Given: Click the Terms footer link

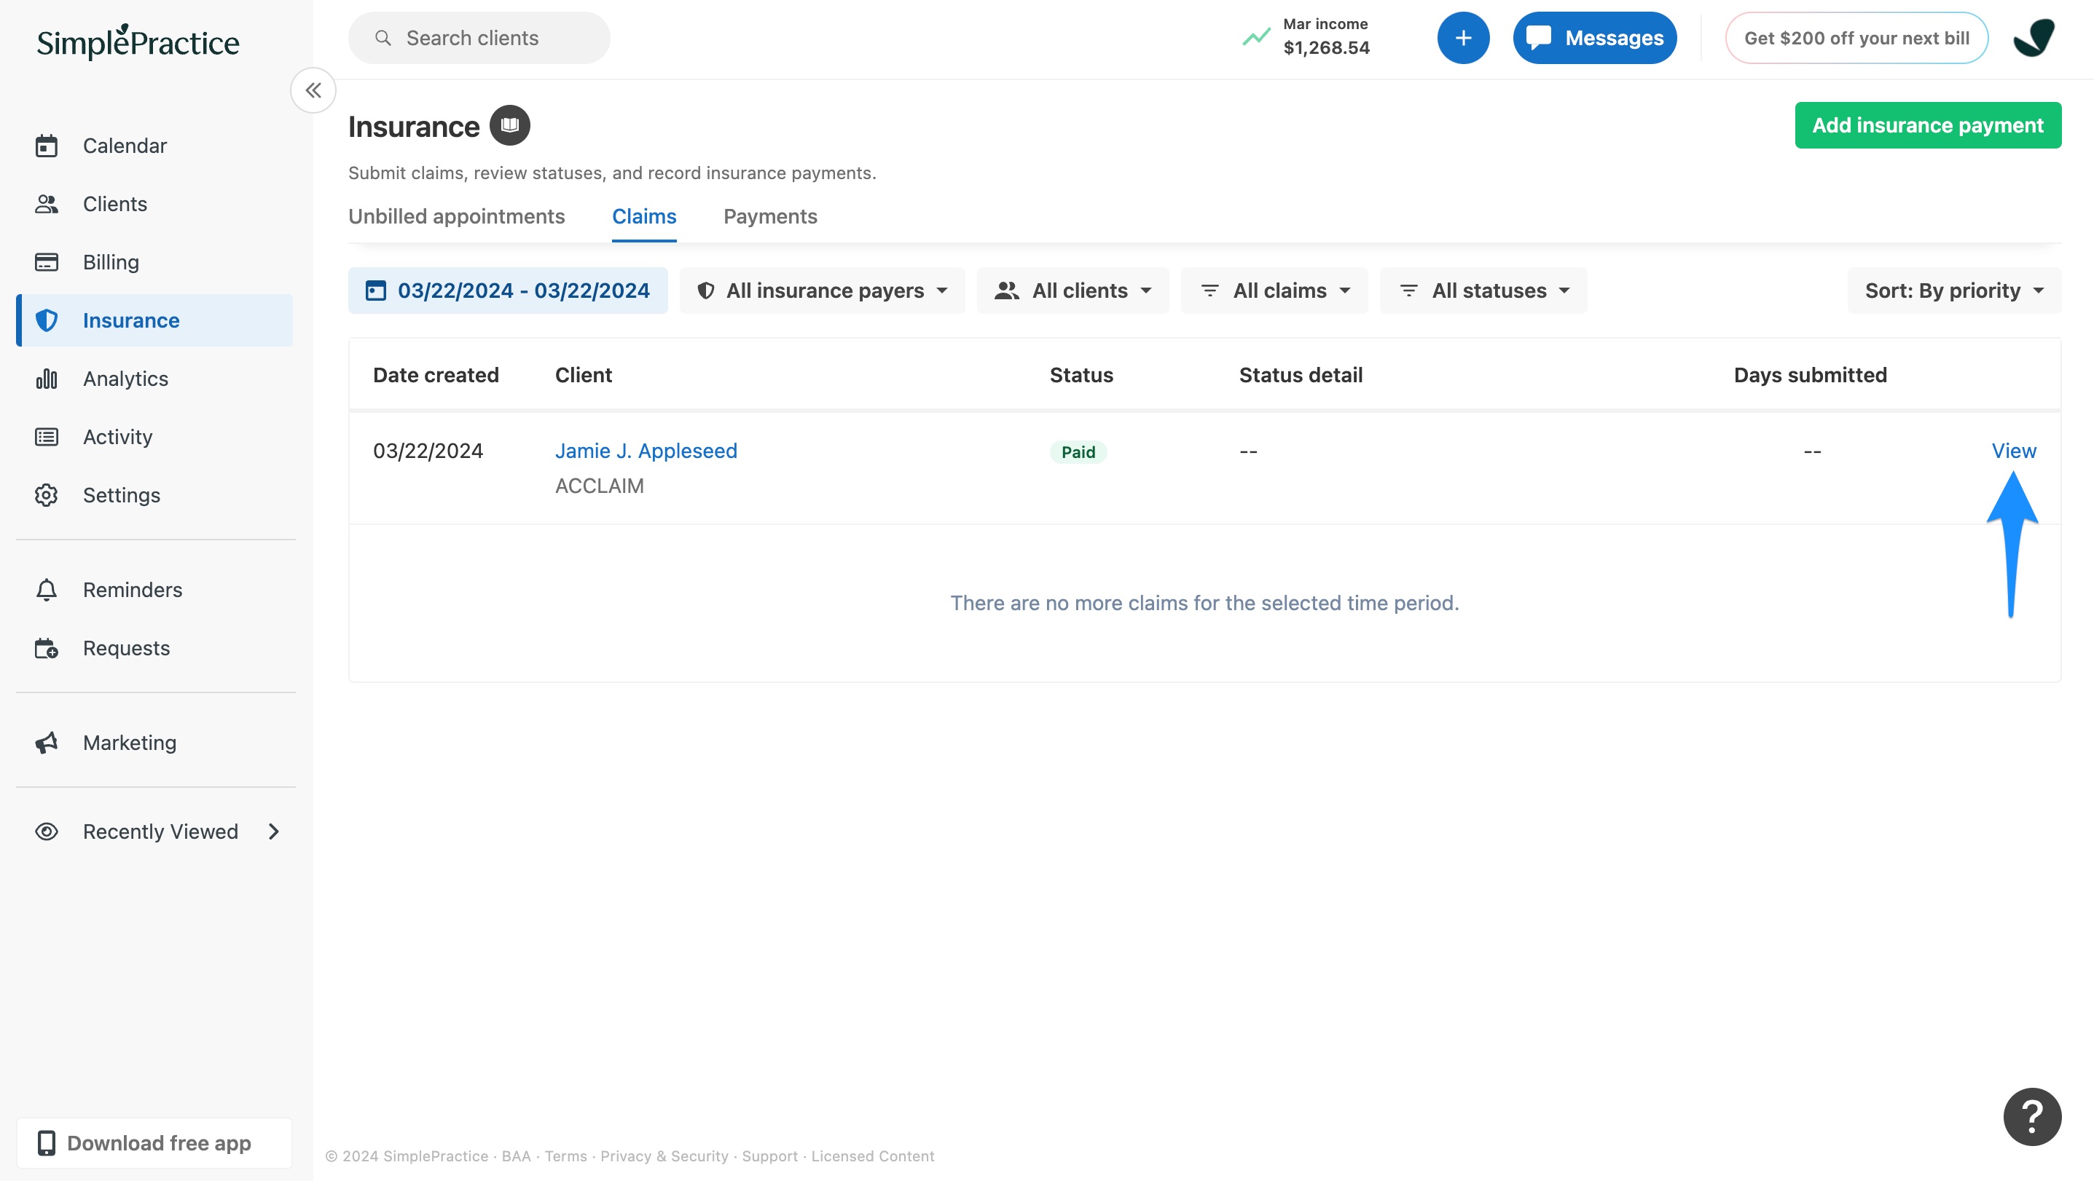Looking at the screenshot, I should click(x=566, y=1156).
